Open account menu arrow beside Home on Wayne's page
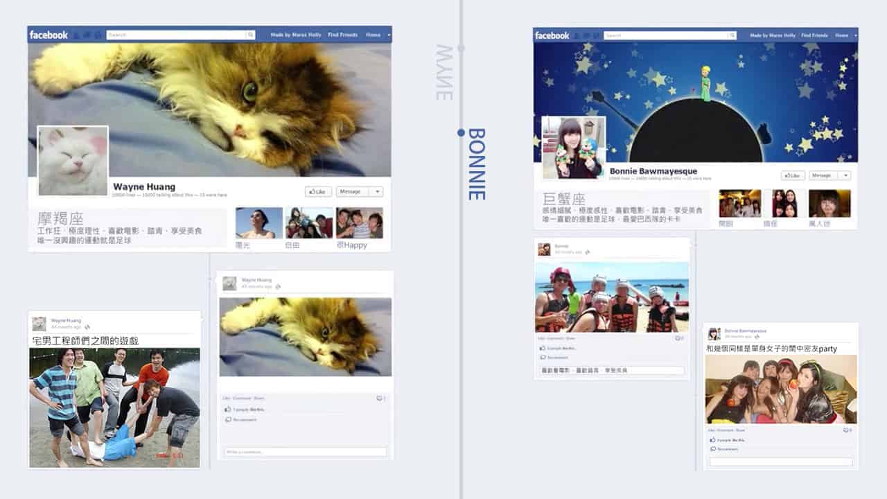Image resolution: width=887 pixels, height=499 pixels. (387, 35)
